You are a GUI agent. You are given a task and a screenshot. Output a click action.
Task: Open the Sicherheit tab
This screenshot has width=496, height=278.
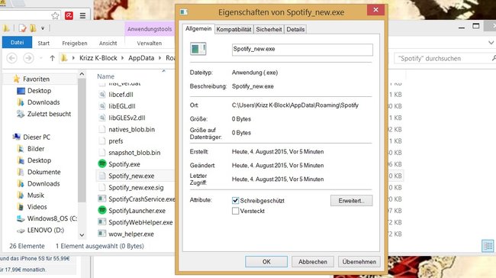[x=269, y=29]
